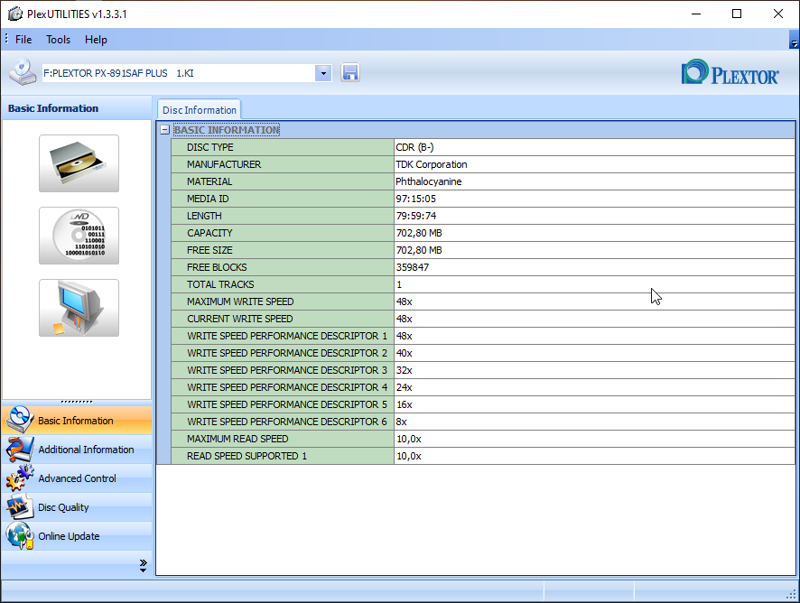Click the TDK Corporation value
Screen dimensions: 800x603
click(432, 164)
